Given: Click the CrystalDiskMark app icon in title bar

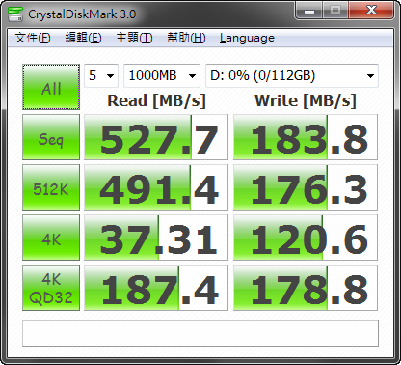Looking at the screenshot, I should coord(15,14).
